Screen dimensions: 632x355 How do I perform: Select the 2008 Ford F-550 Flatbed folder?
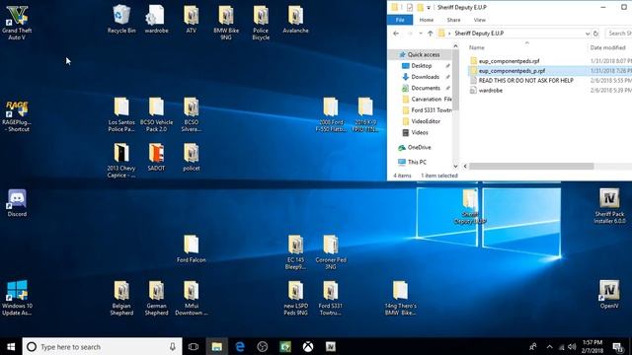click(x=331, y=114)
